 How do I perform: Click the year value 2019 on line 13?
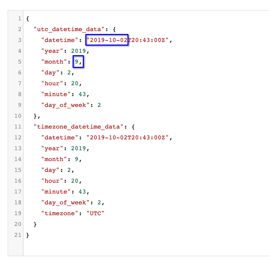tap(79, 149)
